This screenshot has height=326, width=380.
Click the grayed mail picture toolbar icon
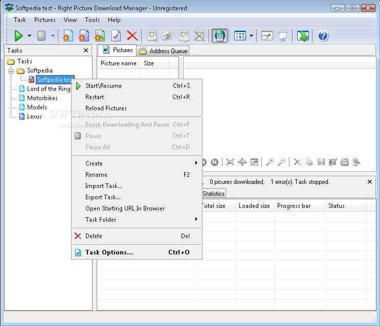[x=184, y=36]
